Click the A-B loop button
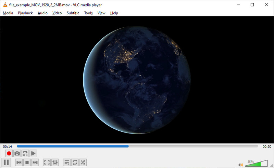This screenshot has width=274, height=168. click(x=25, y=154)
